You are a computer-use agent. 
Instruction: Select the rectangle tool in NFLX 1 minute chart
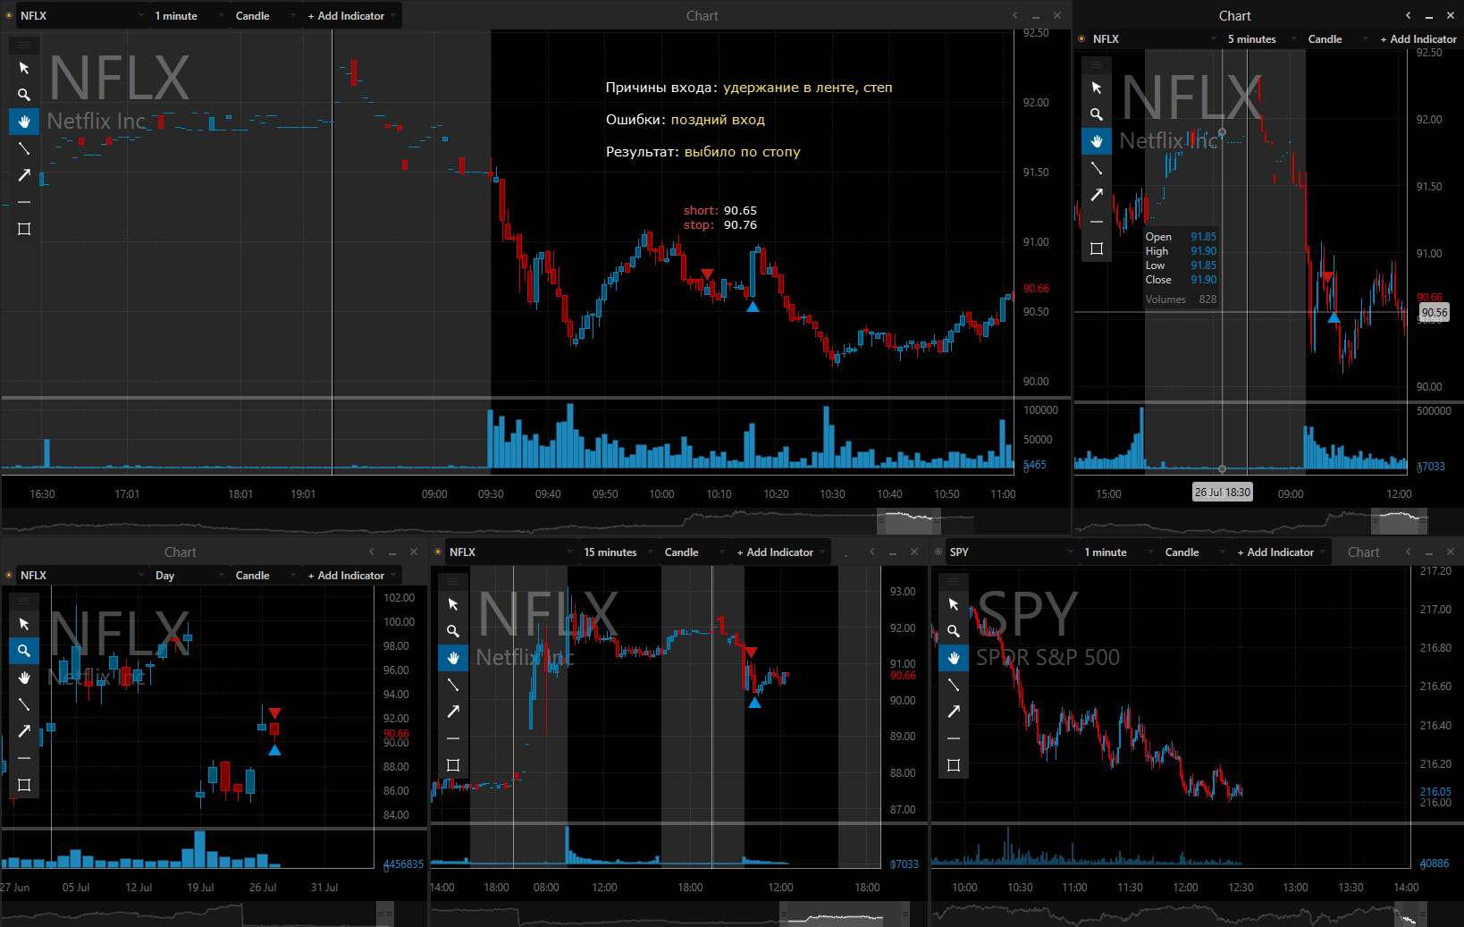[24, 229]
